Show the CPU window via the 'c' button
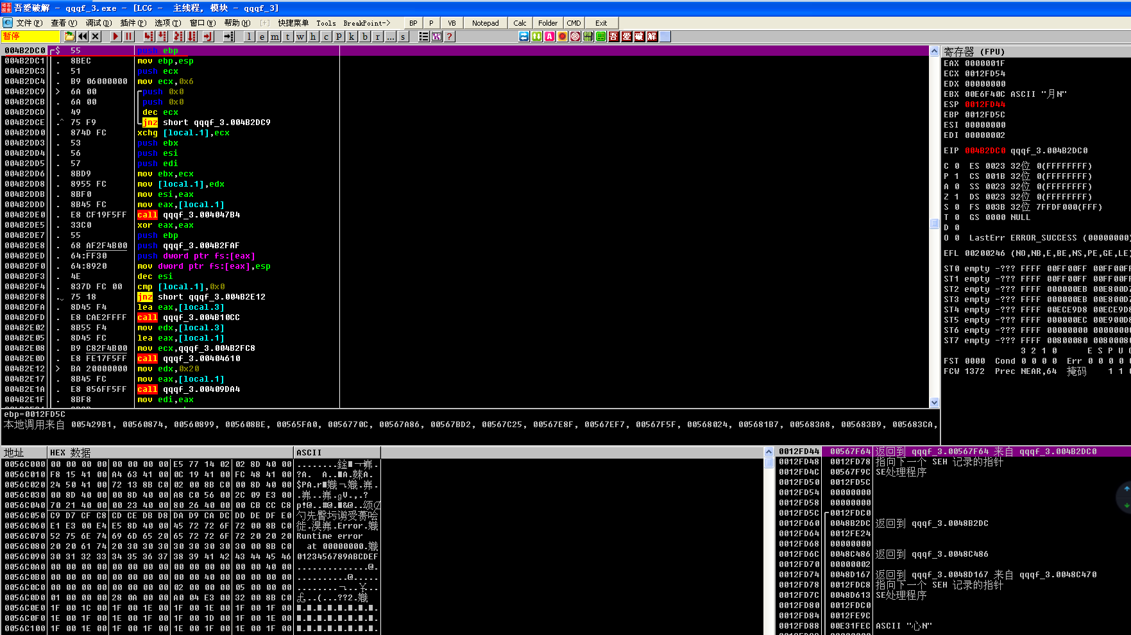1131x635 pixels. click(x=326, y=37)
